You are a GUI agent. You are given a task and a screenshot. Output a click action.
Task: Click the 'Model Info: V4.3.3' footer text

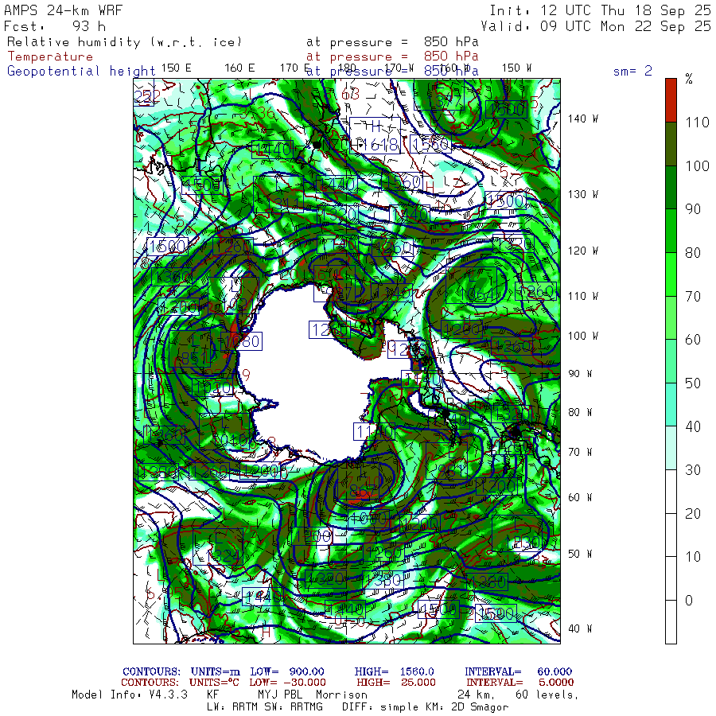(x=130, y=695)
